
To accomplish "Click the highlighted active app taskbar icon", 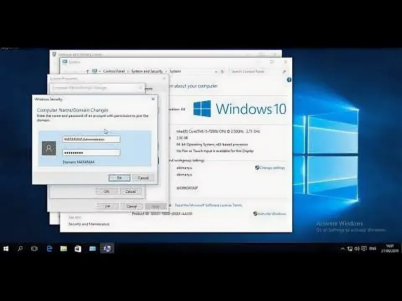I will [107, 248].
